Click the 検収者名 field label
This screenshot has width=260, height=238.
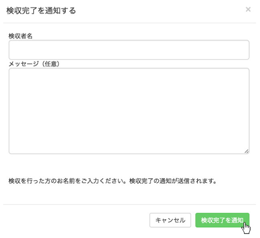(20, 36)
